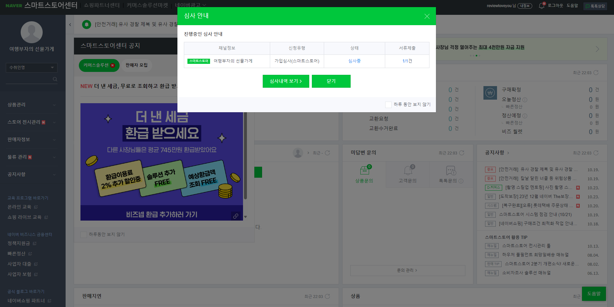The width and height of the screenshot is (614, 307).
Task: Refresh the 미답변 문의 panel
Action: click(461, 153)
